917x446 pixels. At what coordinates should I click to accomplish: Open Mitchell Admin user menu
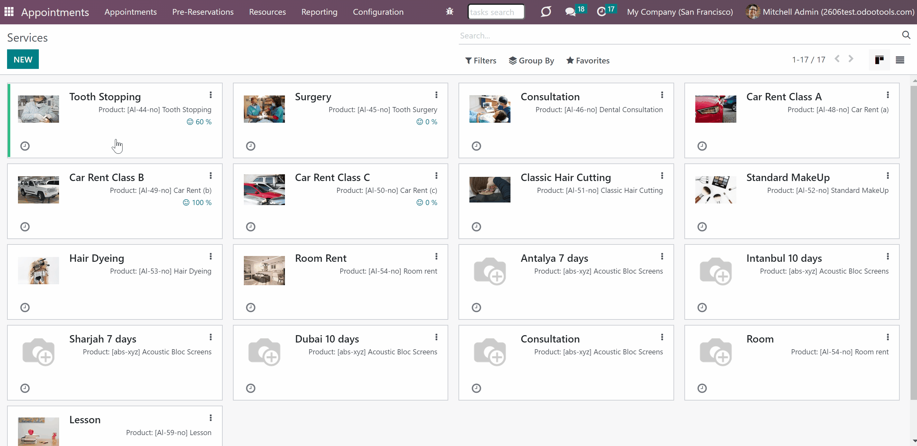click(x=830, y=12)
